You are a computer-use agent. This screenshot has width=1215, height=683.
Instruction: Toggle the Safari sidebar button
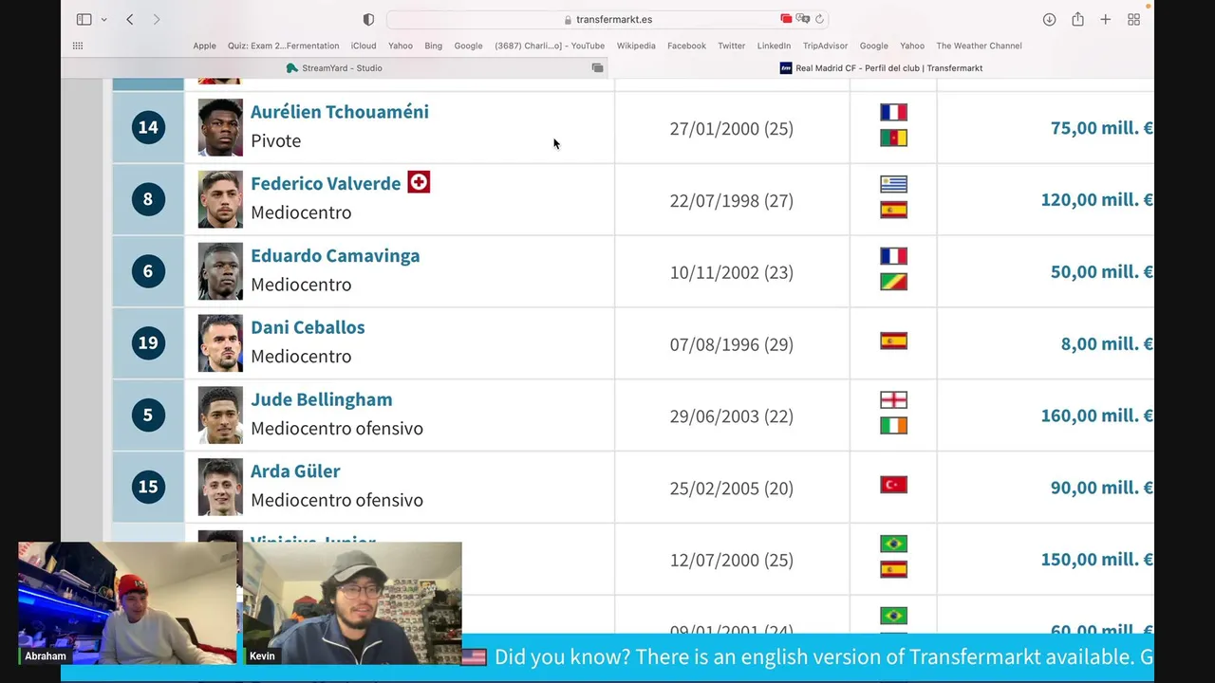(x=84, y=19)
